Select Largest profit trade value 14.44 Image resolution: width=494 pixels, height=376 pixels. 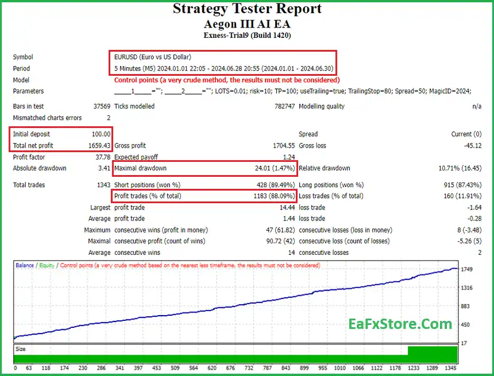(x=287, y=208)
